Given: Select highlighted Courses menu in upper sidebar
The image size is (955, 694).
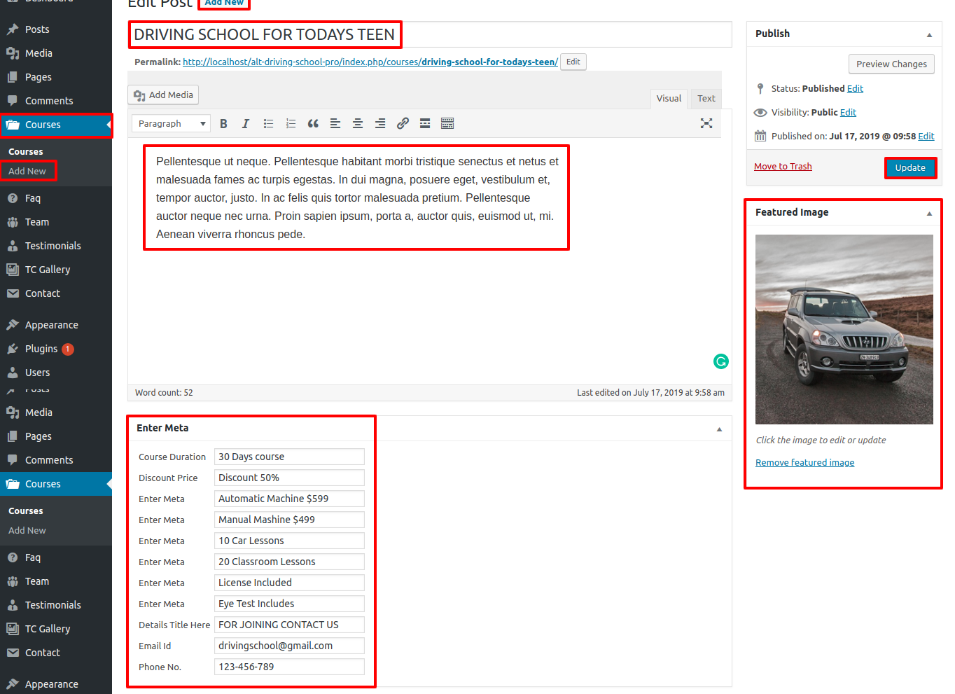Looking at the screenshot, I should tap(56, 125).
